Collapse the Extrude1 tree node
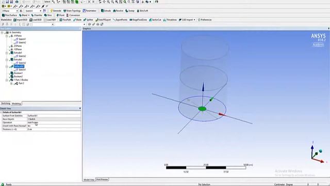Screen dimensions: 330x186 click(7, 53)
